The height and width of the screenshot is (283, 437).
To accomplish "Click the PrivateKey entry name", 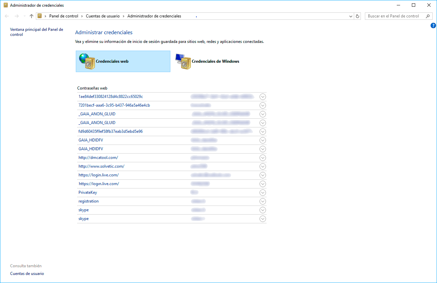I will (88, 192).
